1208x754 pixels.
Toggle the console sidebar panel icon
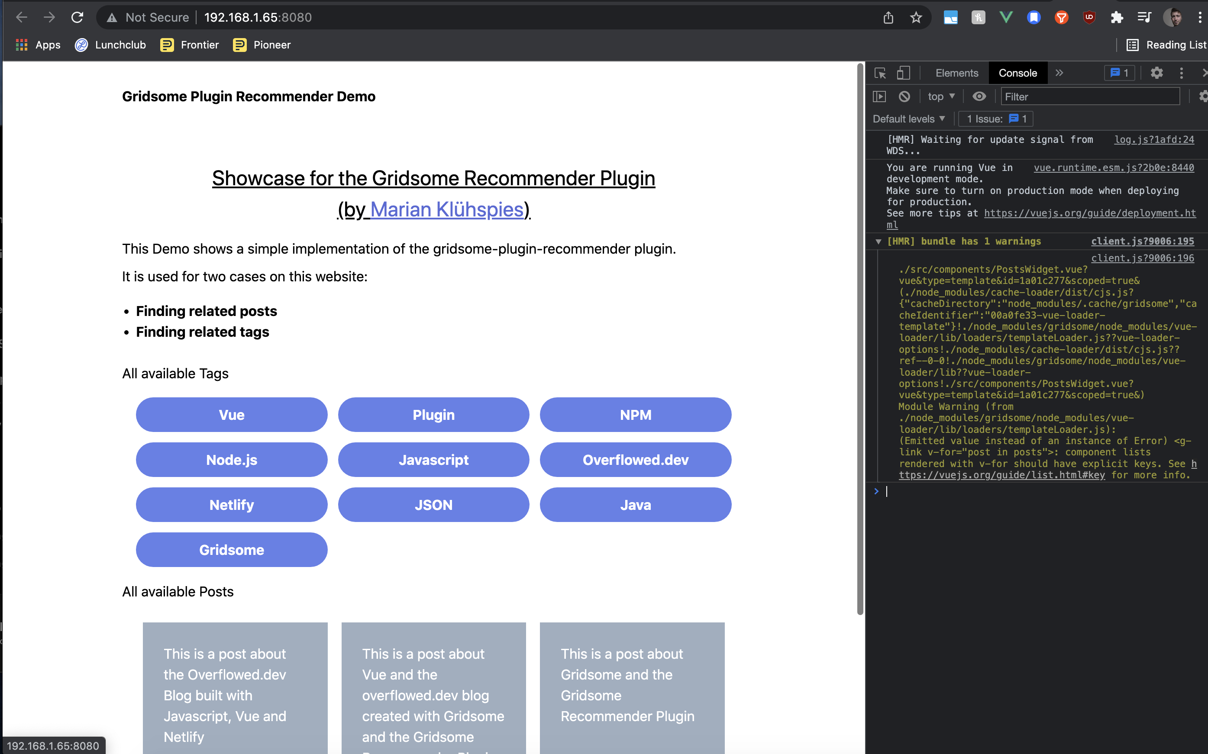tap(879, 96)
